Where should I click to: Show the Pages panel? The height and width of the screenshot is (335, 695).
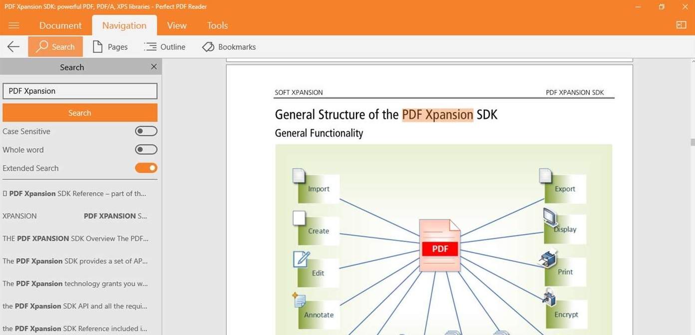[x=110, y=47]
